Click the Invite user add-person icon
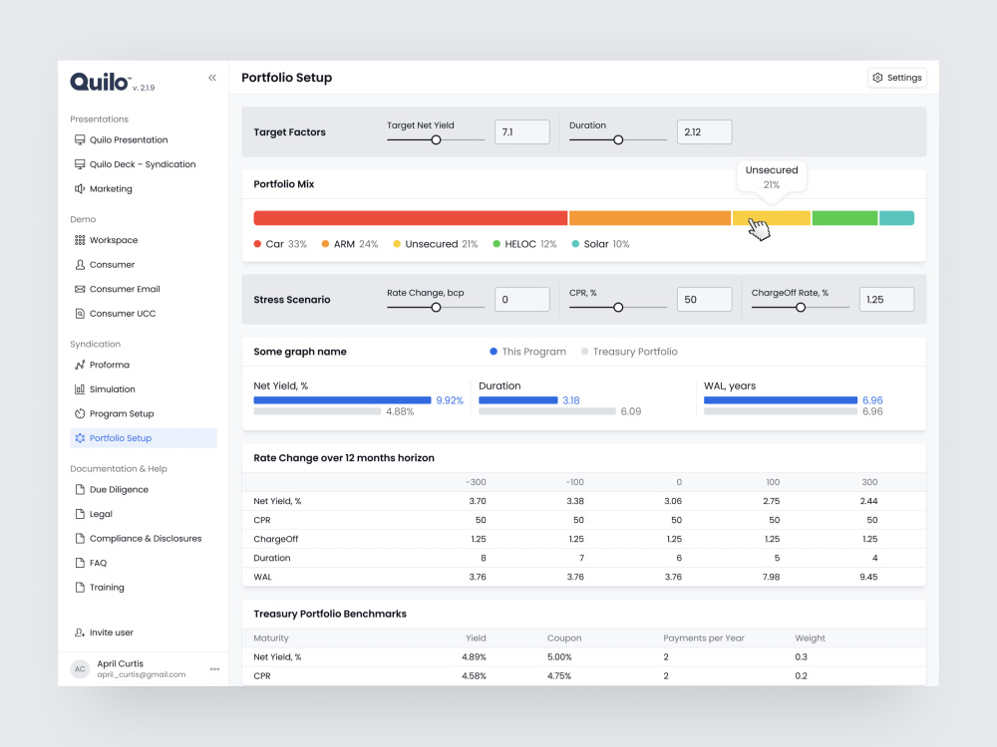The width and height of the screenshot is (997, 747). (x=80, y=632)
